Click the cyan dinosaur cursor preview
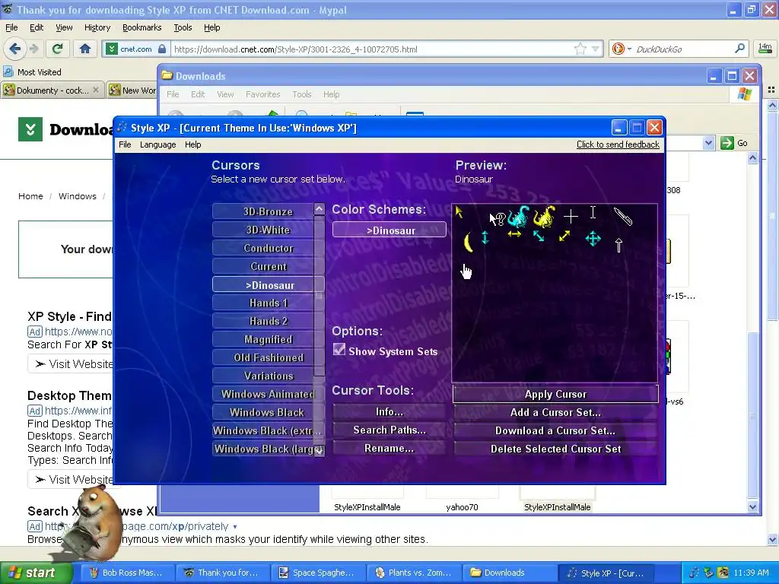 [x=519, y=216]
